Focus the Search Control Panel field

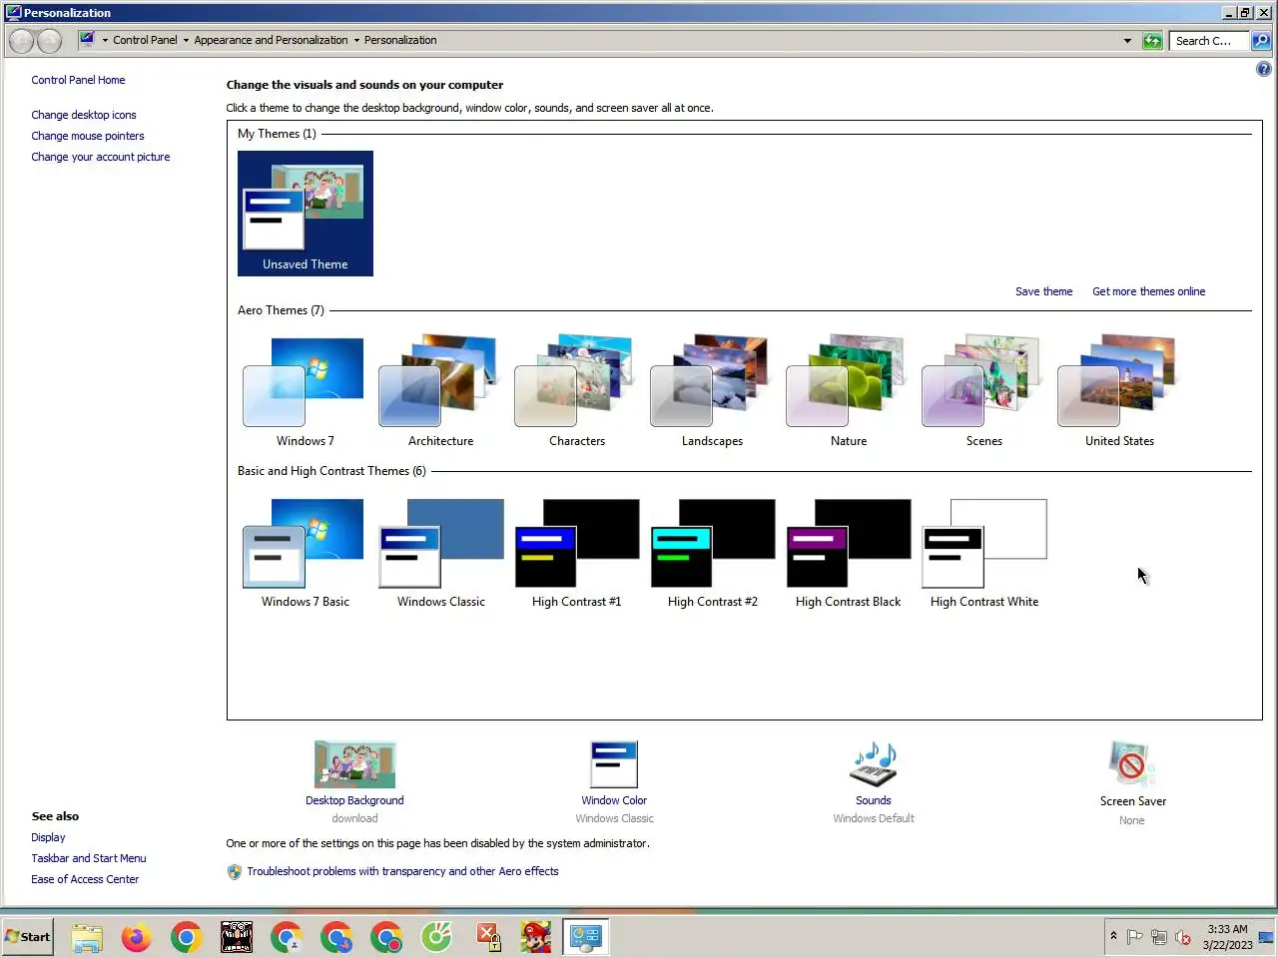tap(1208, 41)
